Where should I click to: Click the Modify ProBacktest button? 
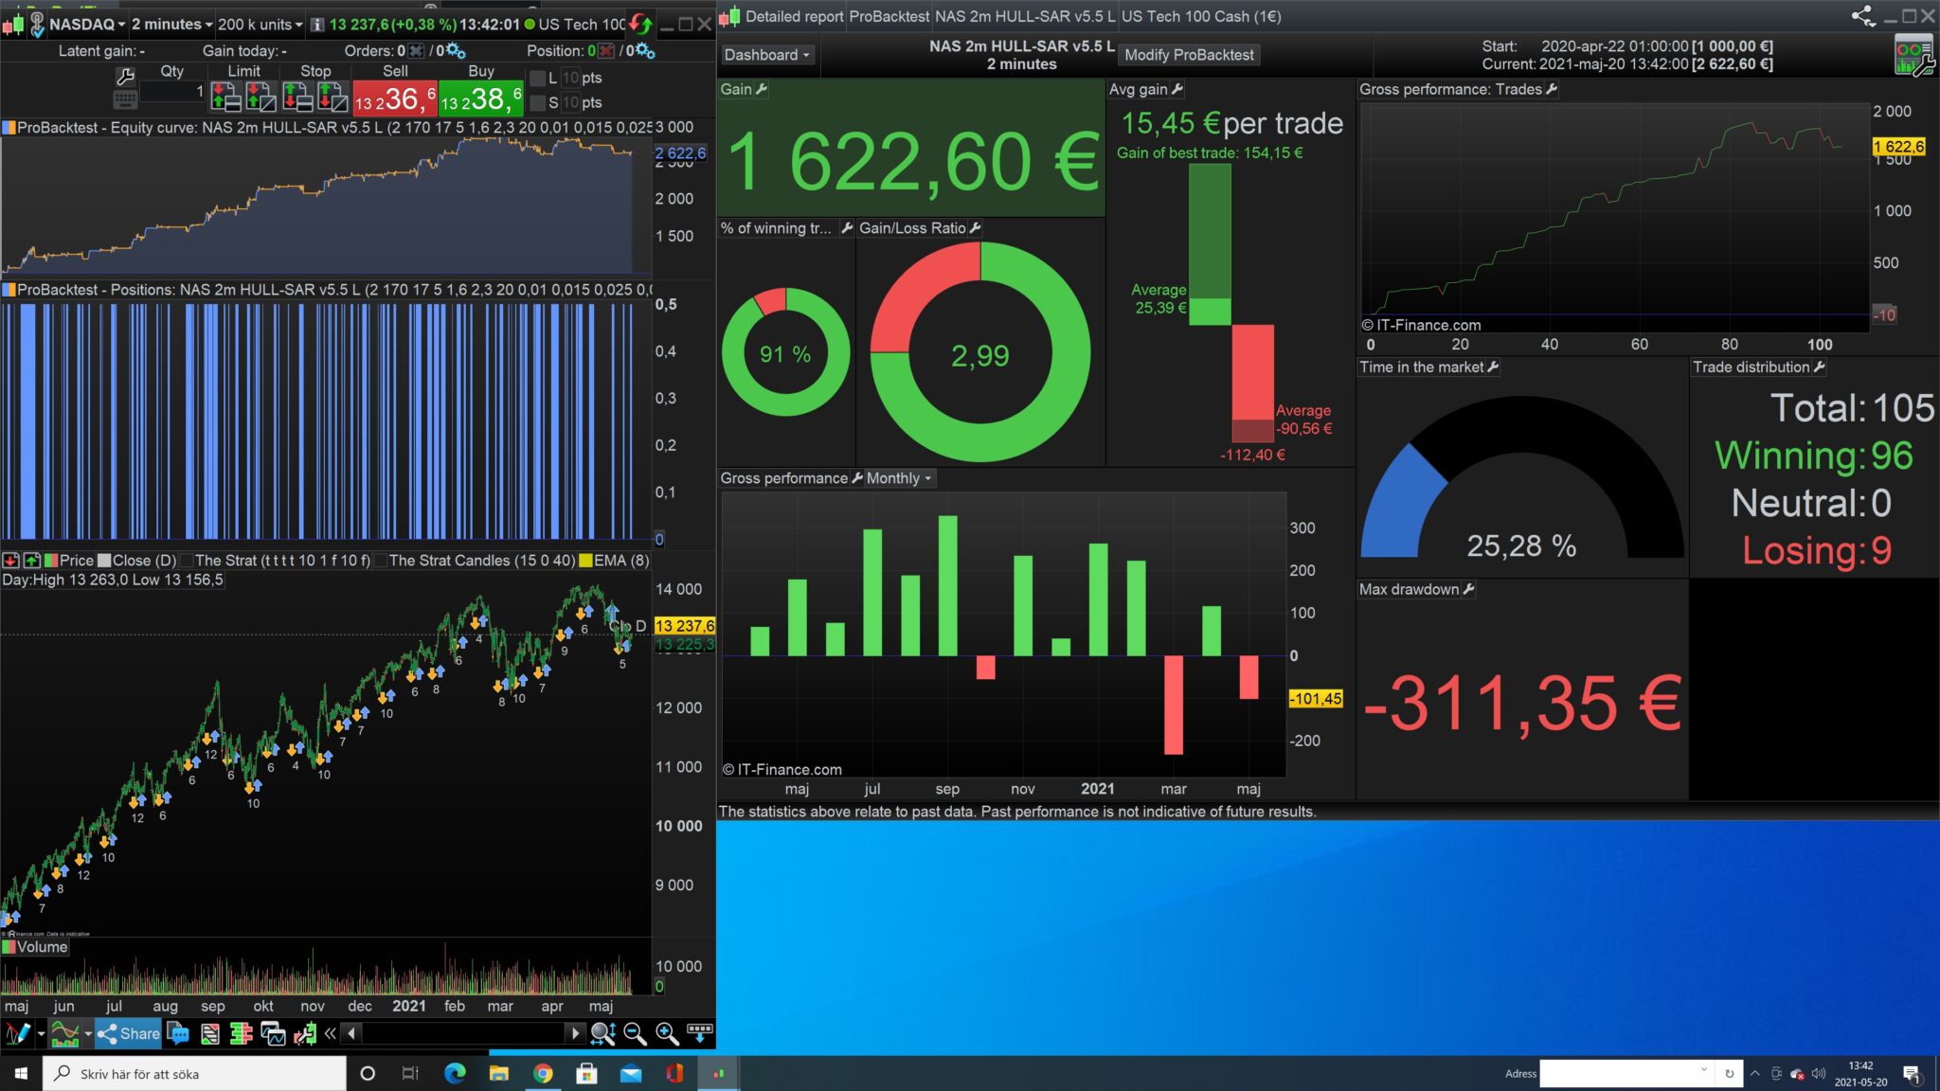(1189, 55)
